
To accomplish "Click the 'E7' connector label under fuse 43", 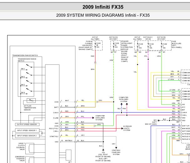I will [x=116, y=52].
